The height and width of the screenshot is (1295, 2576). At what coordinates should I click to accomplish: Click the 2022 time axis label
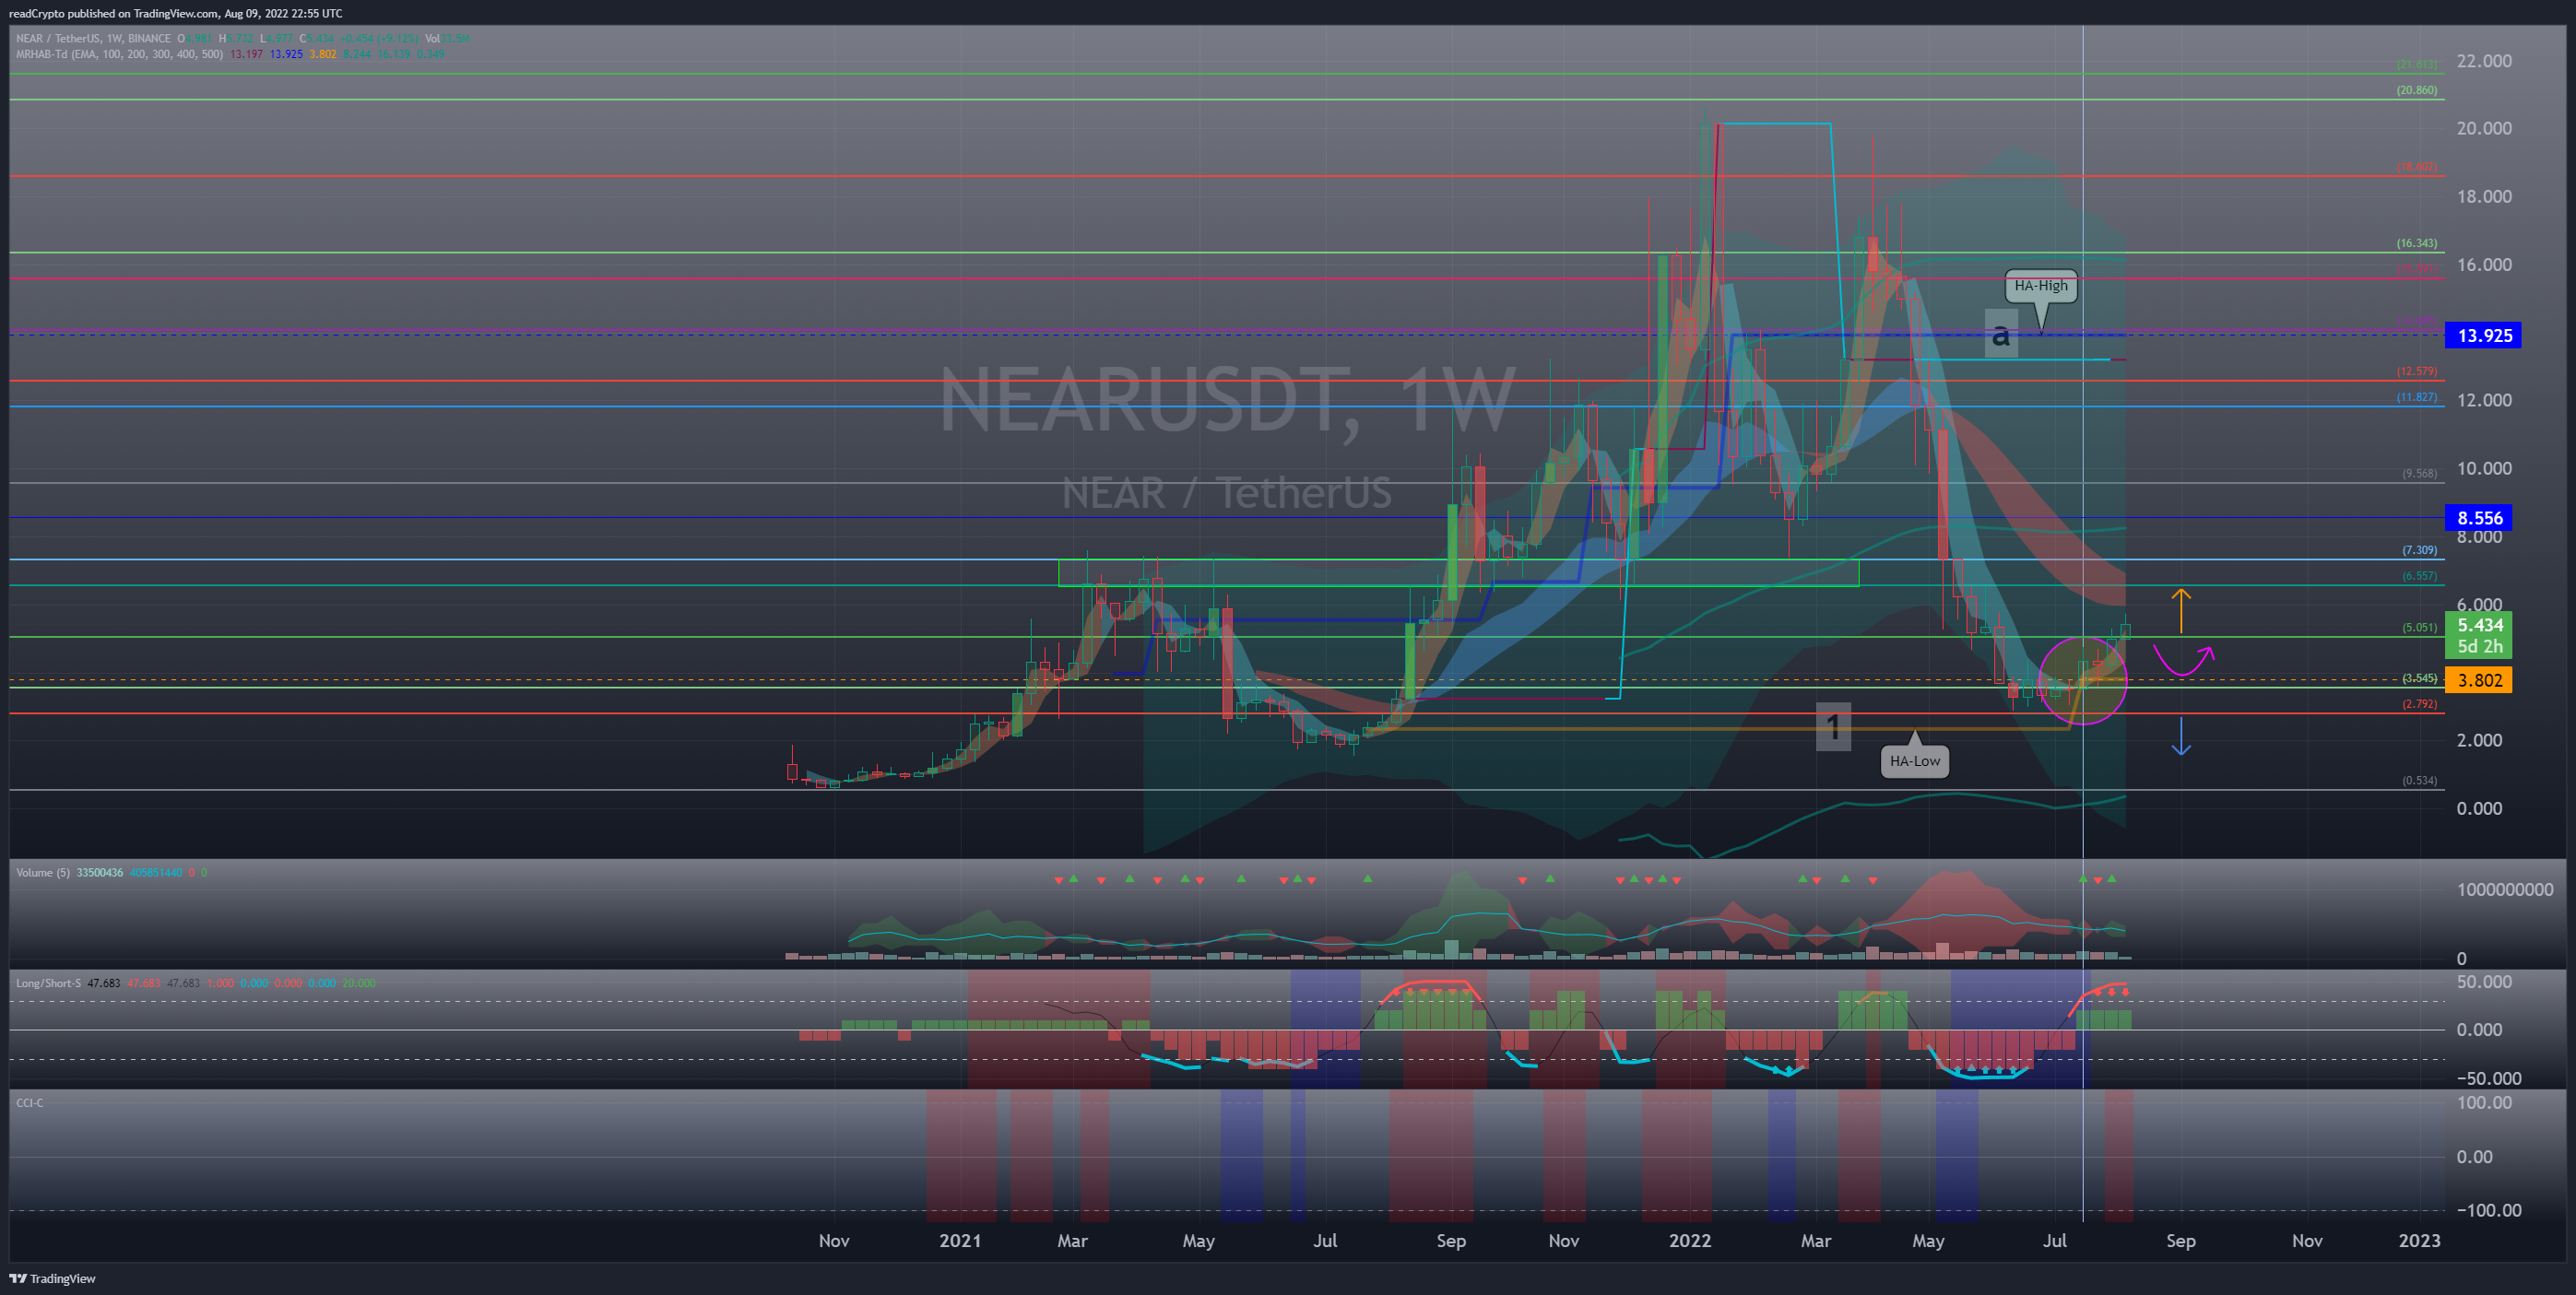pos(1690,1240)
